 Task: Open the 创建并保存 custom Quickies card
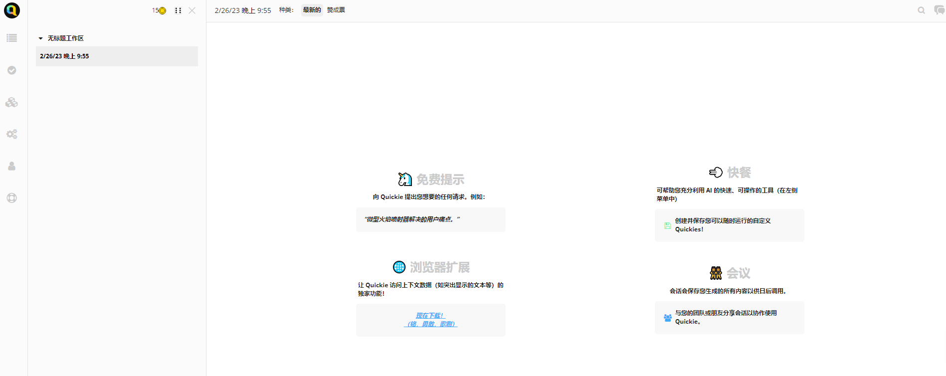pos(730,225)
